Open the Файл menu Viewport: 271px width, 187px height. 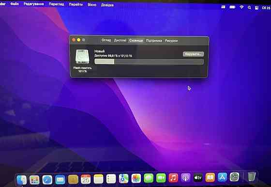pos(15,3)
